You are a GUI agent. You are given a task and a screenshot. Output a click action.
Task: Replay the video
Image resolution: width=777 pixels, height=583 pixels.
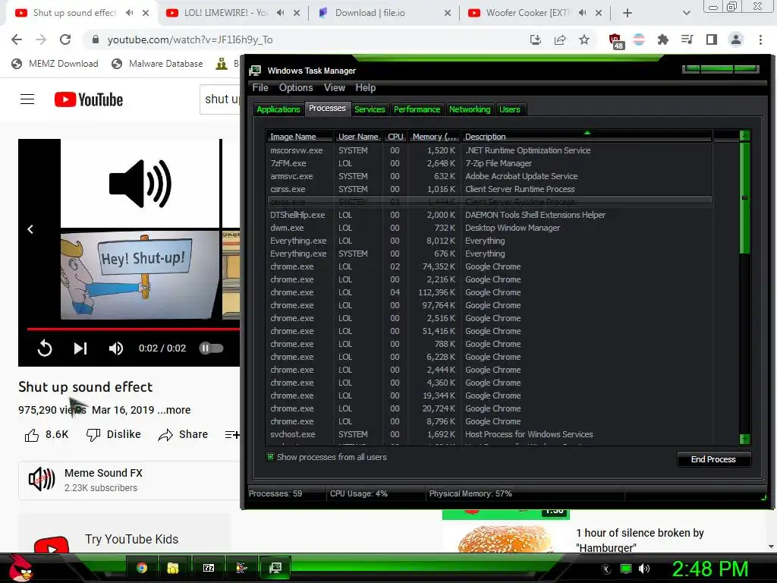(x=45, y=348)
